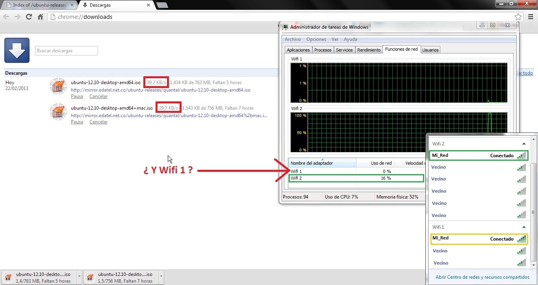This screenshot has width=538, height=285.
Task: Click Uso de CPU: 7% status entry
Action: point(341,197)
